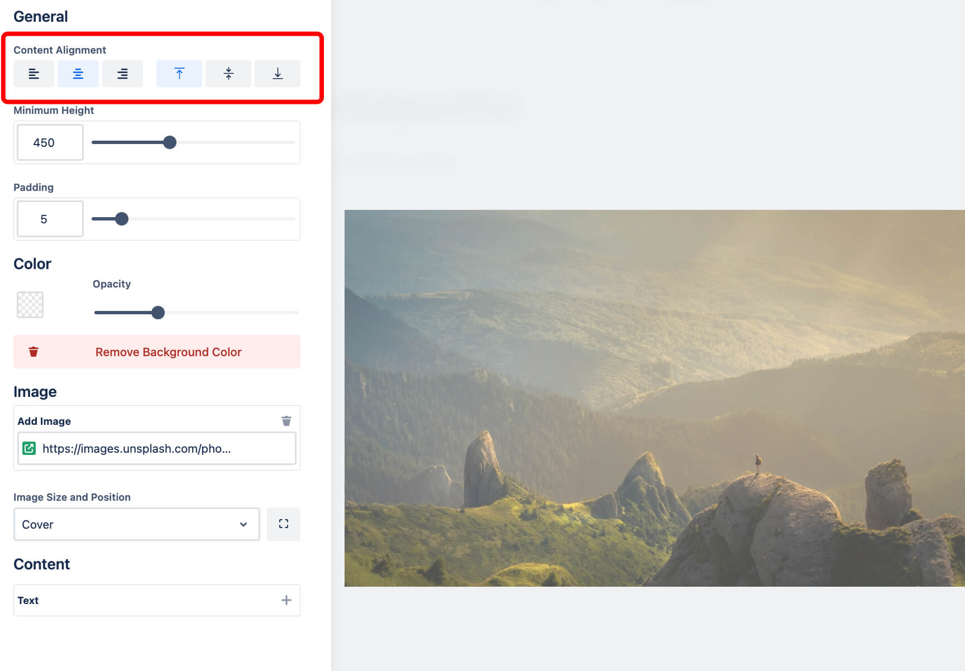Align content to the bottom
The width and height of the screenshot is (965, 671).
(277, 73)
